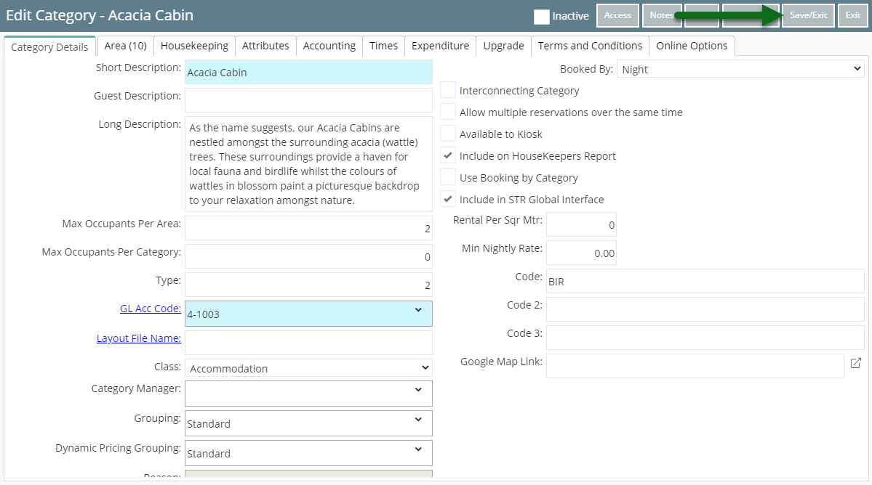
Task: Click into the Long Description text area
Action: pyautogui.click(x=308, y=163)
